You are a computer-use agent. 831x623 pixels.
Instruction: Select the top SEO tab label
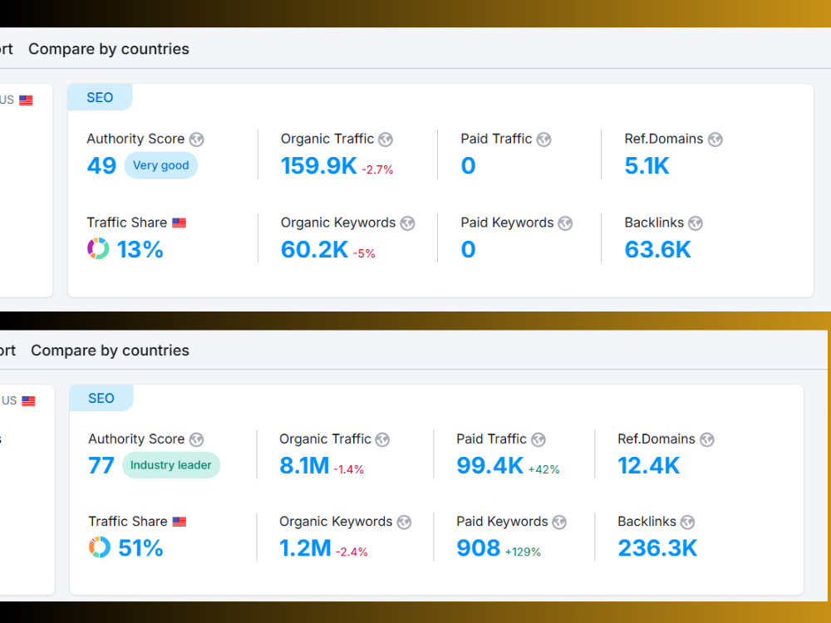point(100,97)
